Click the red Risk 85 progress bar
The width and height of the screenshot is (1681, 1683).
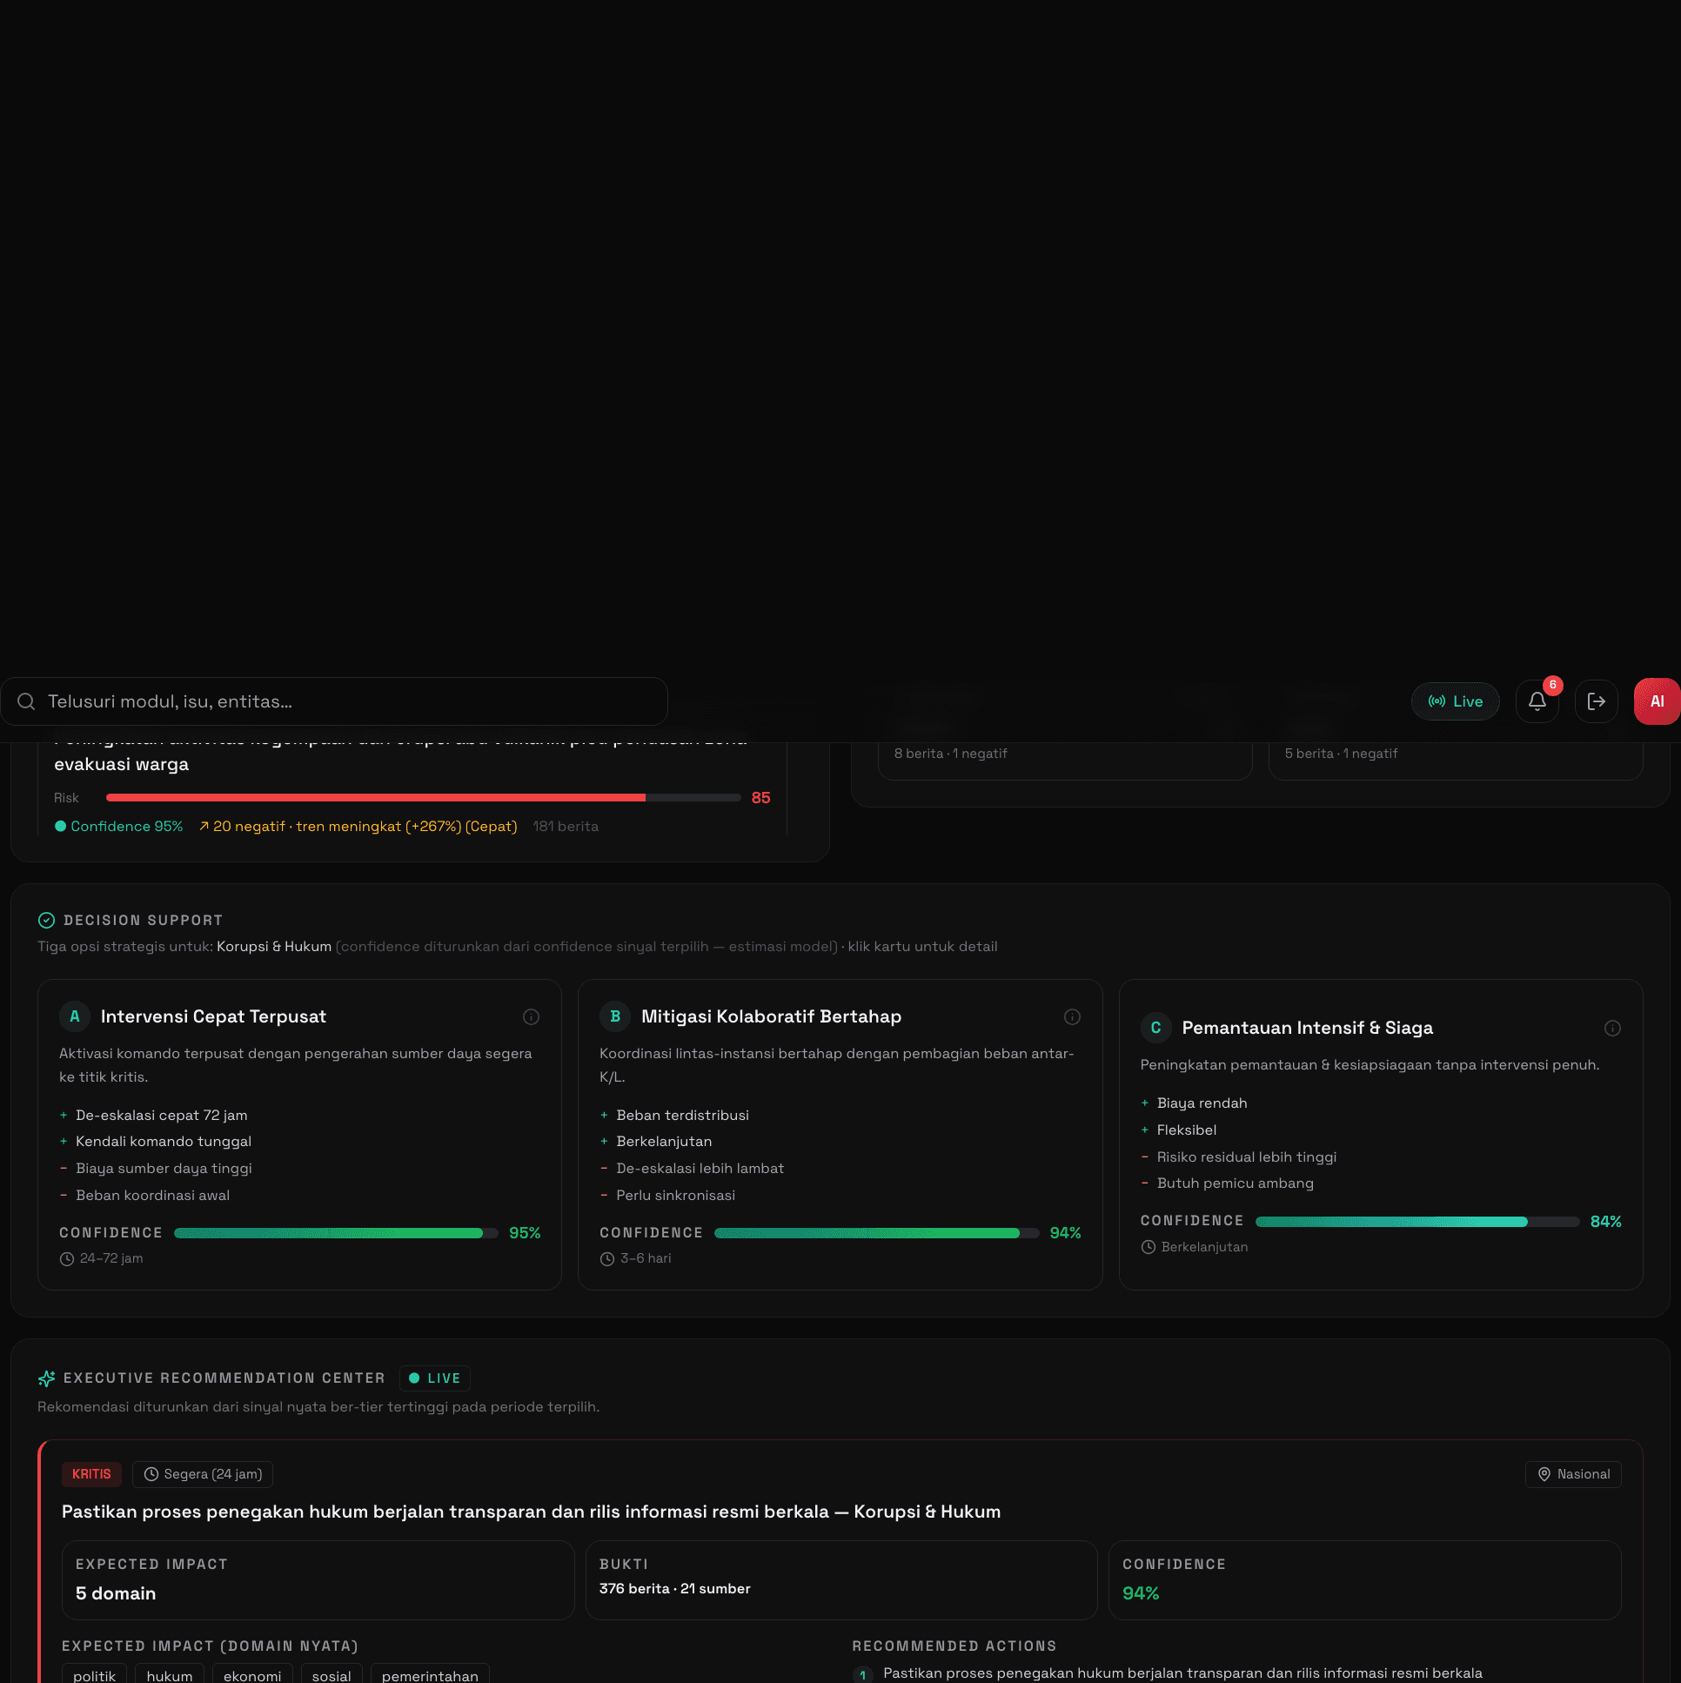coord(424,797)
